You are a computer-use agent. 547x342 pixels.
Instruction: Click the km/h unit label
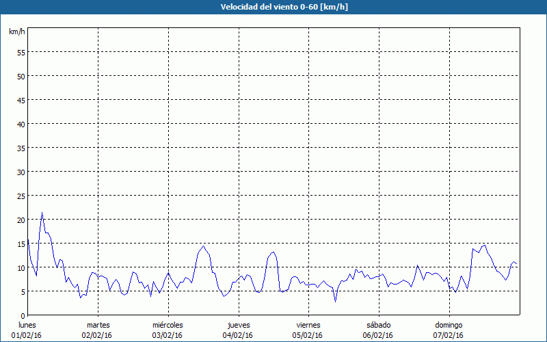point(16,32)
